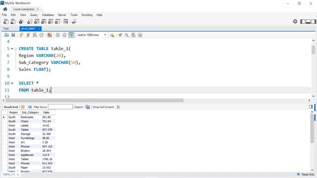Image resolution: width=317 pixels, height=178 pixels.
Task: Select the 957.578 sales value cell
Action: point(47,130)
